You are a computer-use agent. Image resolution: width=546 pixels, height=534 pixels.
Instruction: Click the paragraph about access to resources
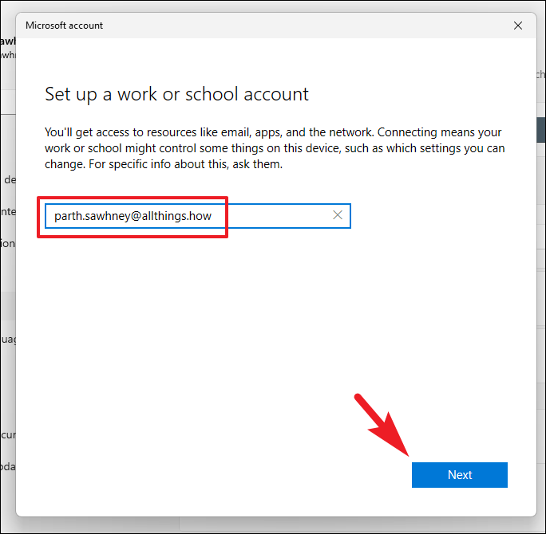pyautogui.click(x=275, y=148)
